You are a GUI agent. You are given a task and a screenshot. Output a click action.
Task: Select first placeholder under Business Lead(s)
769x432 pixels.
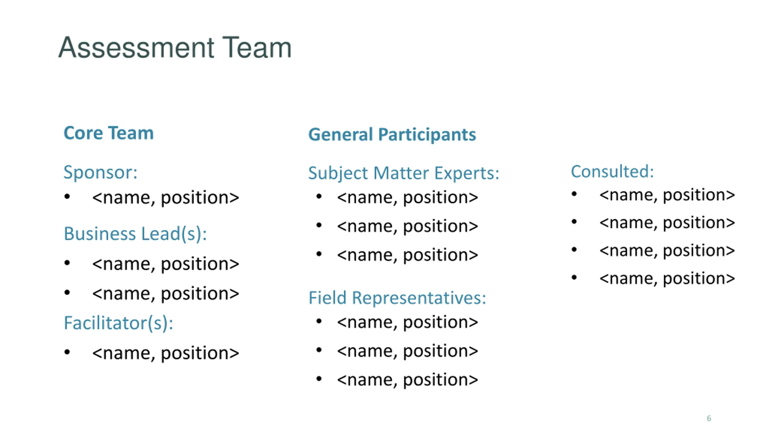click(x=166, y=264)
